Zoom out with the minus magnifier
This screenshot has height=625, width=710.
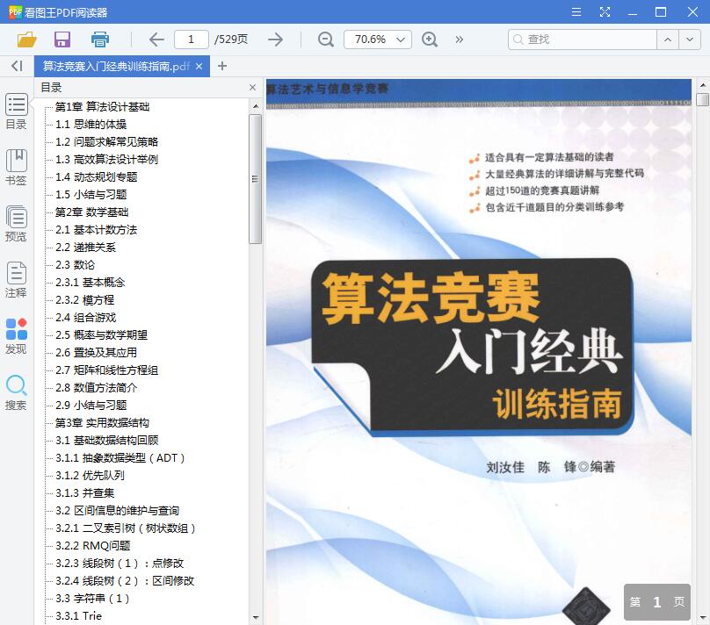click(x=326, y=40)
